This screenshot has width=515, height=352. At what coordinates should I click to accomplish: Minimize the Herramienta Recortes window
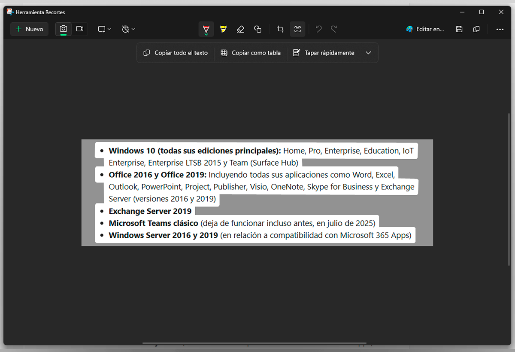462,12
